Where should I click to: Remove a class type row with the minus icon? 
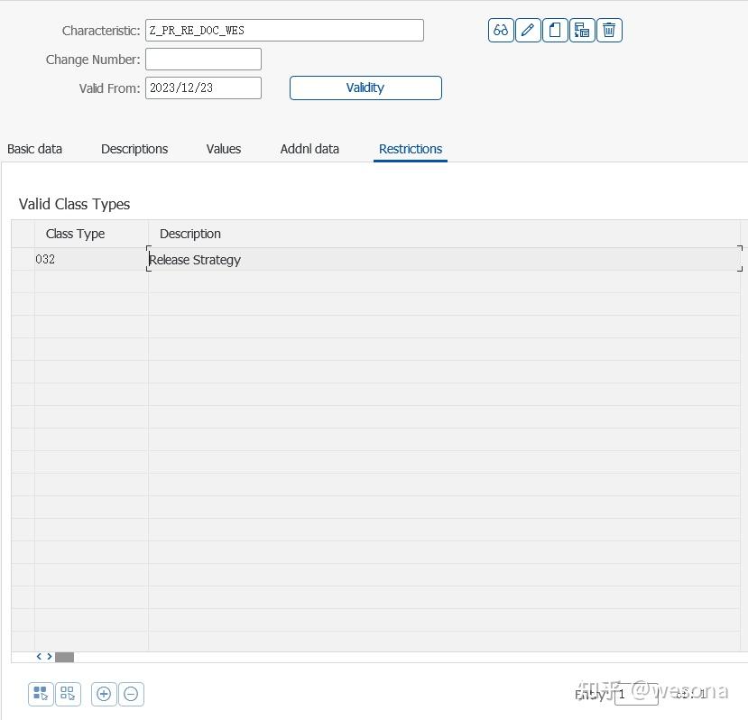pyautogui.click(x=131, y=693)
